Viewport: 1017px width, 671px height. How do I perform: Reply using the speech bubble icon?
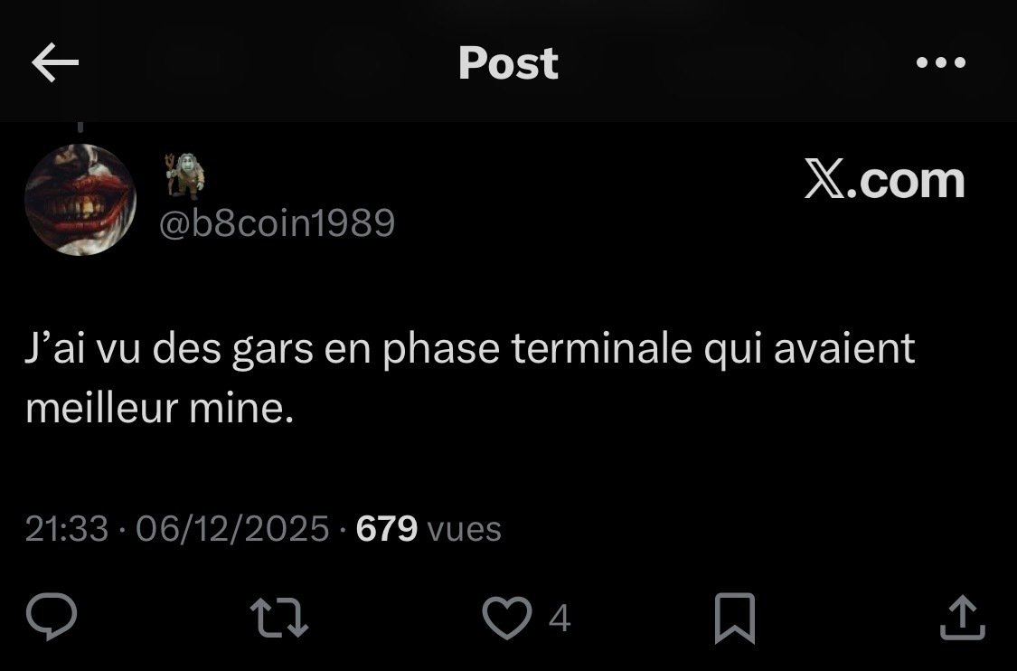(52, 617)
